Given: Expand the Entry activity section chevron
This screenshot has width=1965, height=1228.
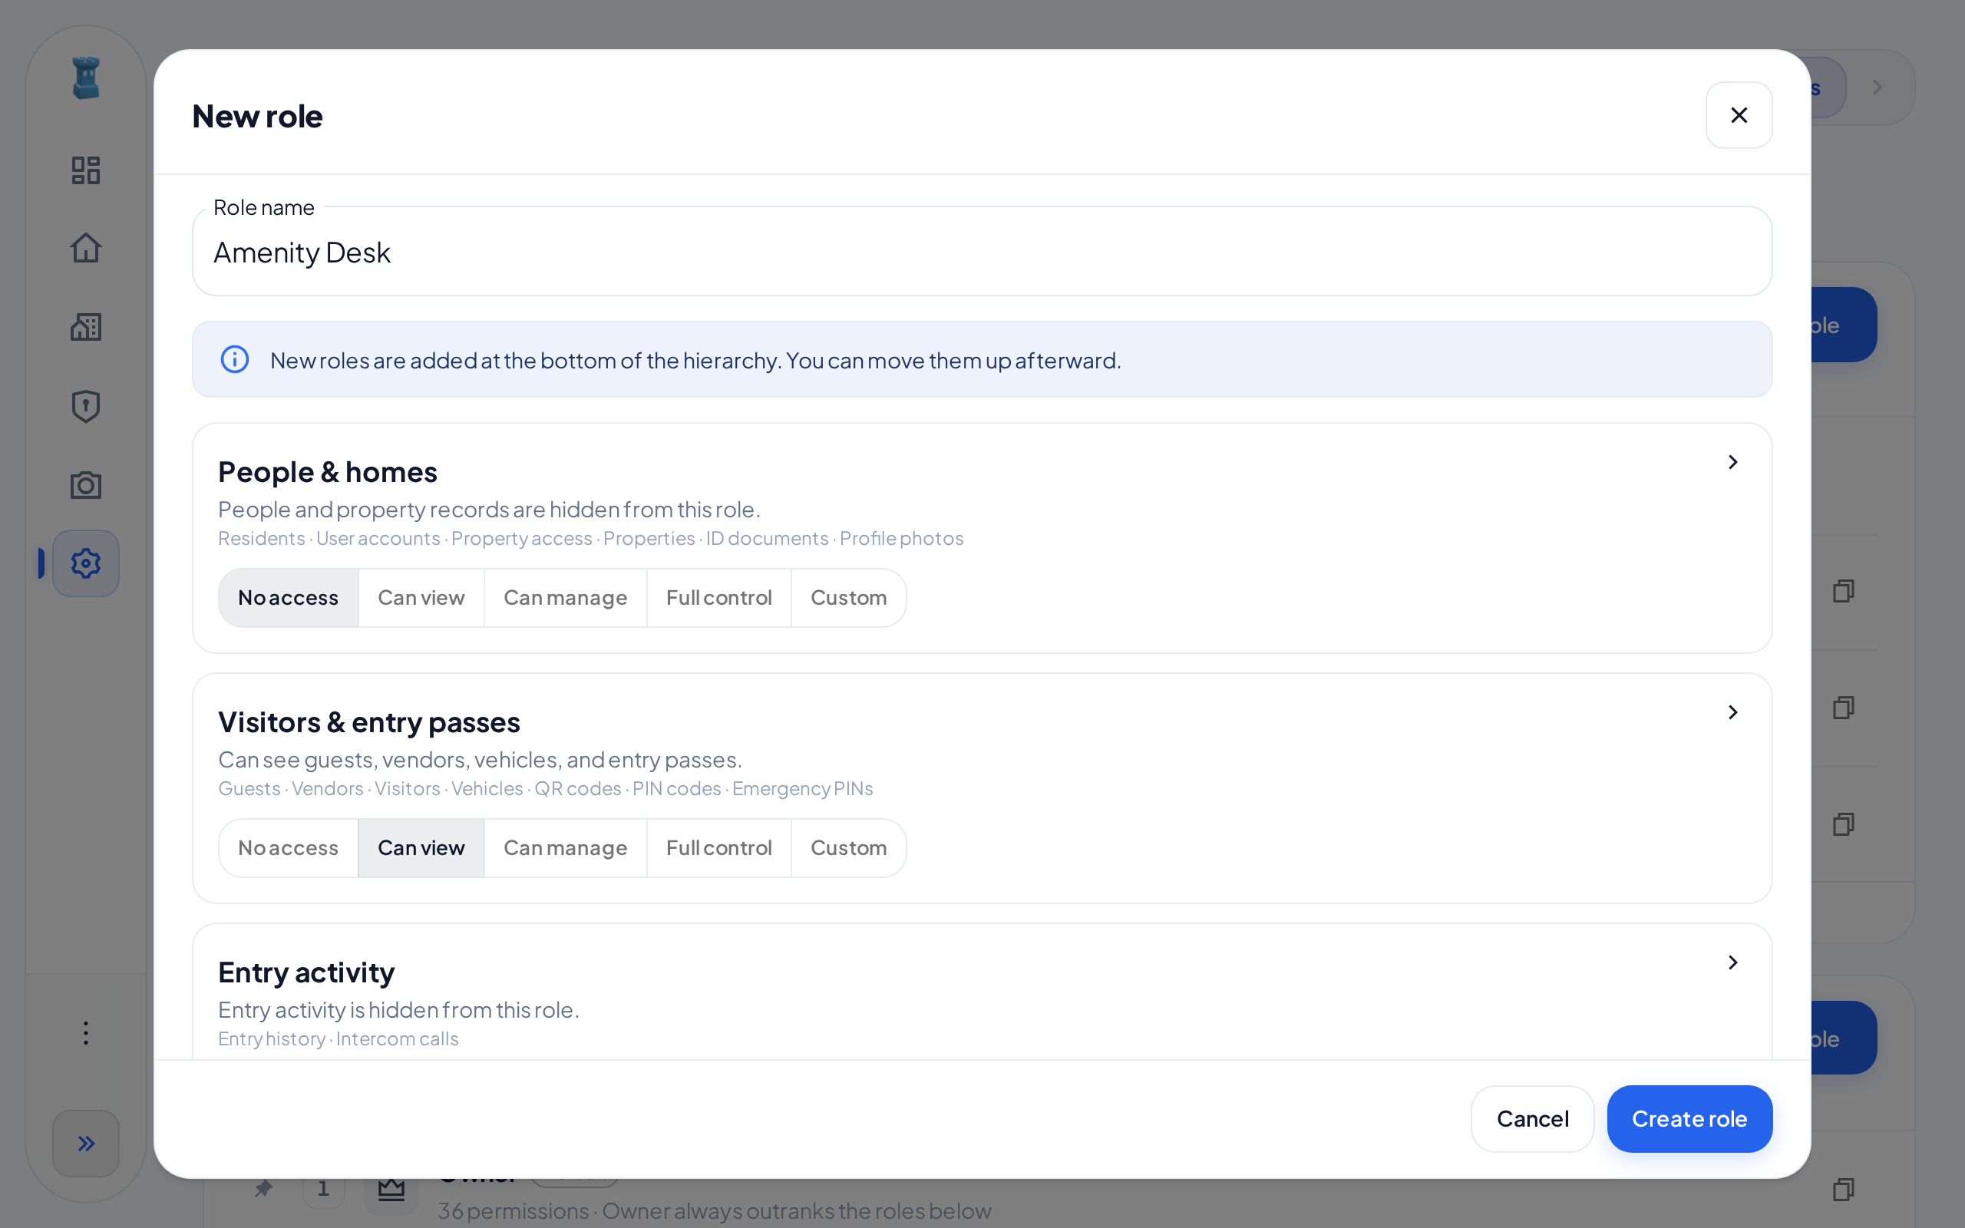Looking at the screenshot, I should click(x=1732, y=962).
